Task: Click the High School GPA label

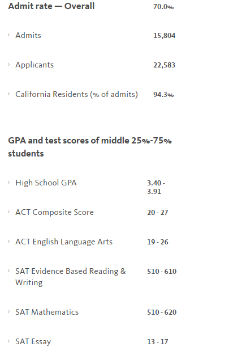Action: click(x=46, y=183)
